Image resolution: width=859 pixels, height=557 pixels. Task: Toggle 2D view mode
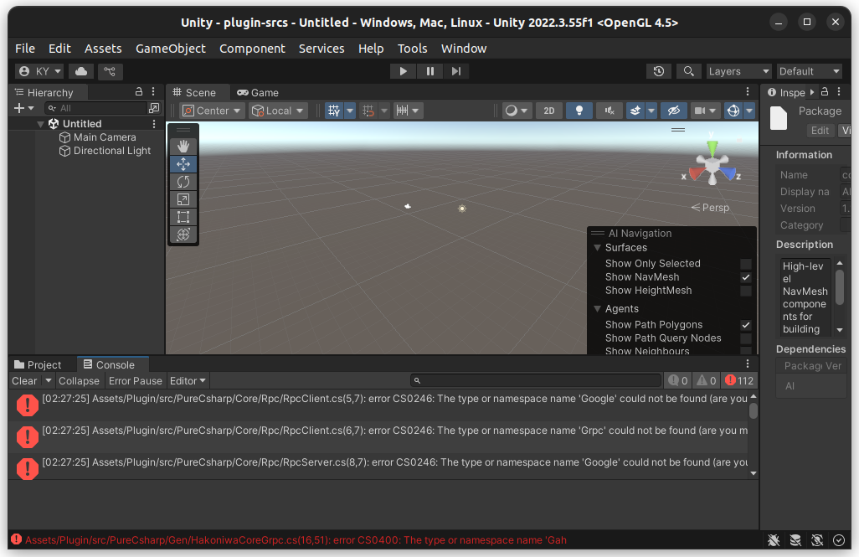coord(548,111)
